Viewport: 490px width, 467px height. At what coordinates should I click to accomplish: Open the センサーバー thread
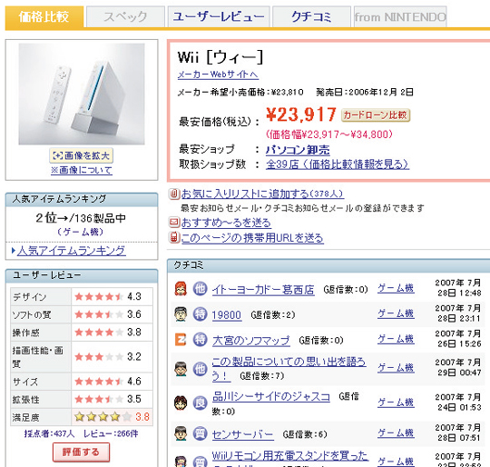[243, 434]
